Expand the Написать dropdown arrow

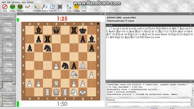pos(192,100)
